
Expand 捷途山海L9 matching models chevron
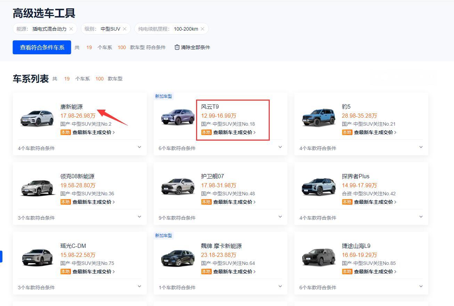pos(421,287)
